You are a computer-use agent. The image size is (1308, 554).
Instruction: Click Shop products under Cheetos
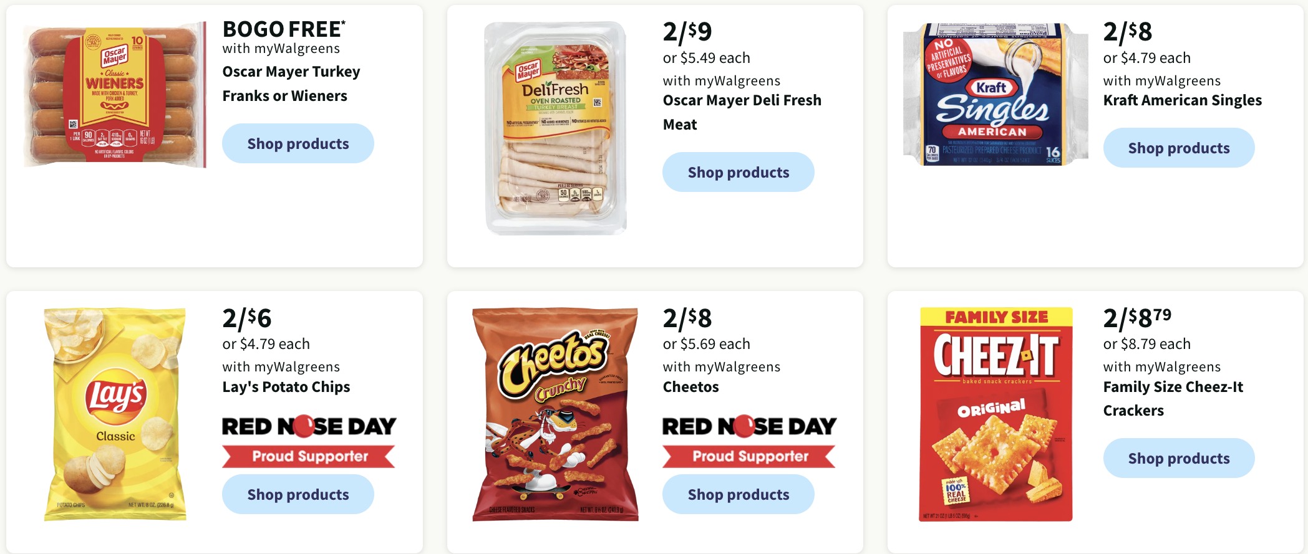[x=739, y=494]
